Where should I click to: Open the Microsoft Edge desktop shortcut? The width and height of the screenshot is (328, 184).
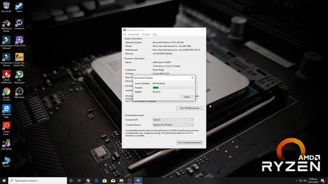click(x=6, y=111)
